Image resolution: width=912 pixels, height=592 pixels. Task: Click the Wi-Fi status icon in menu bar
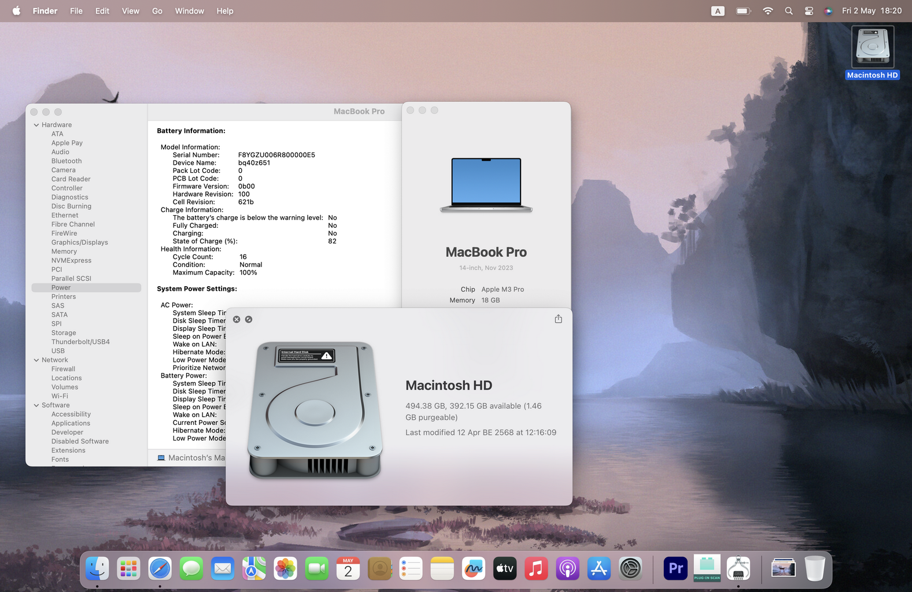coord(768,11)
